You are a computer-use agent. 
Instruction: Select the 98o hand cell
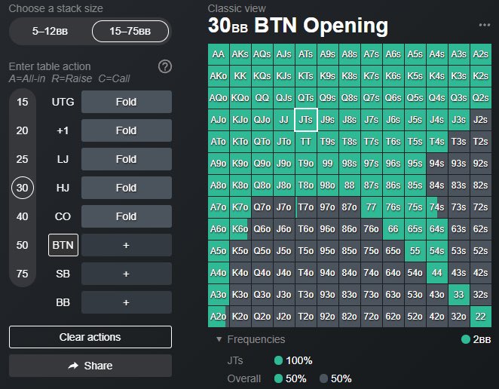pyautogui.click(x=327, y=185)
